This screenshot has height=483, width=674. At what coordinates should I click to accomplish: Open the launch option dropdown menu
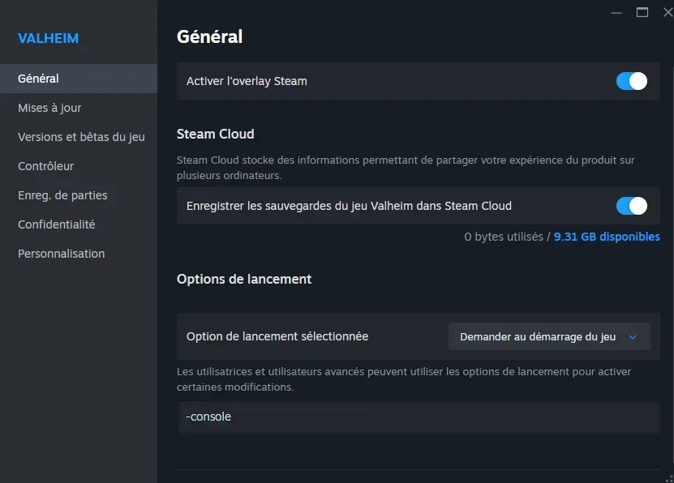549,336
